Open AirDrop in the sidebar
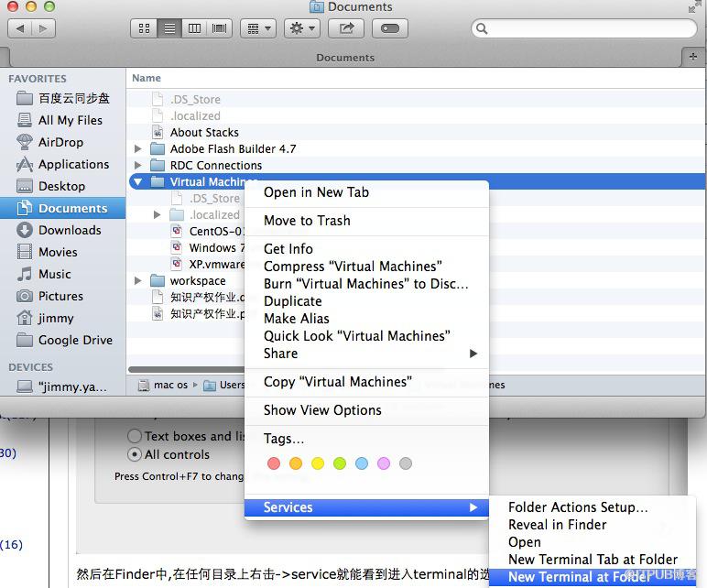The image size is (707, 588). coord(60,142)
